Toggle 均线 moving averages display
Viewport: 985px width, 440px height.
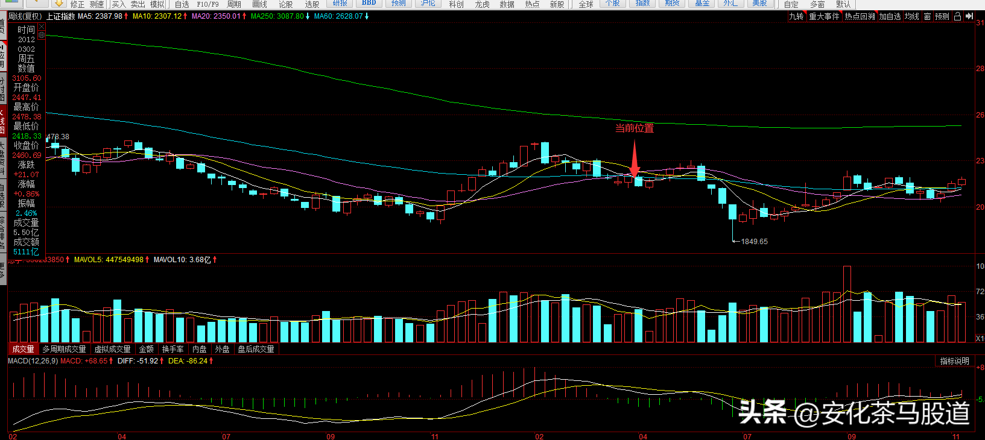[x=912, y=16]
